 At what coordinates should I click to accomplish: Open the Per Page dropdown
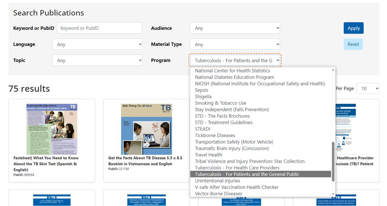[368, 89]
